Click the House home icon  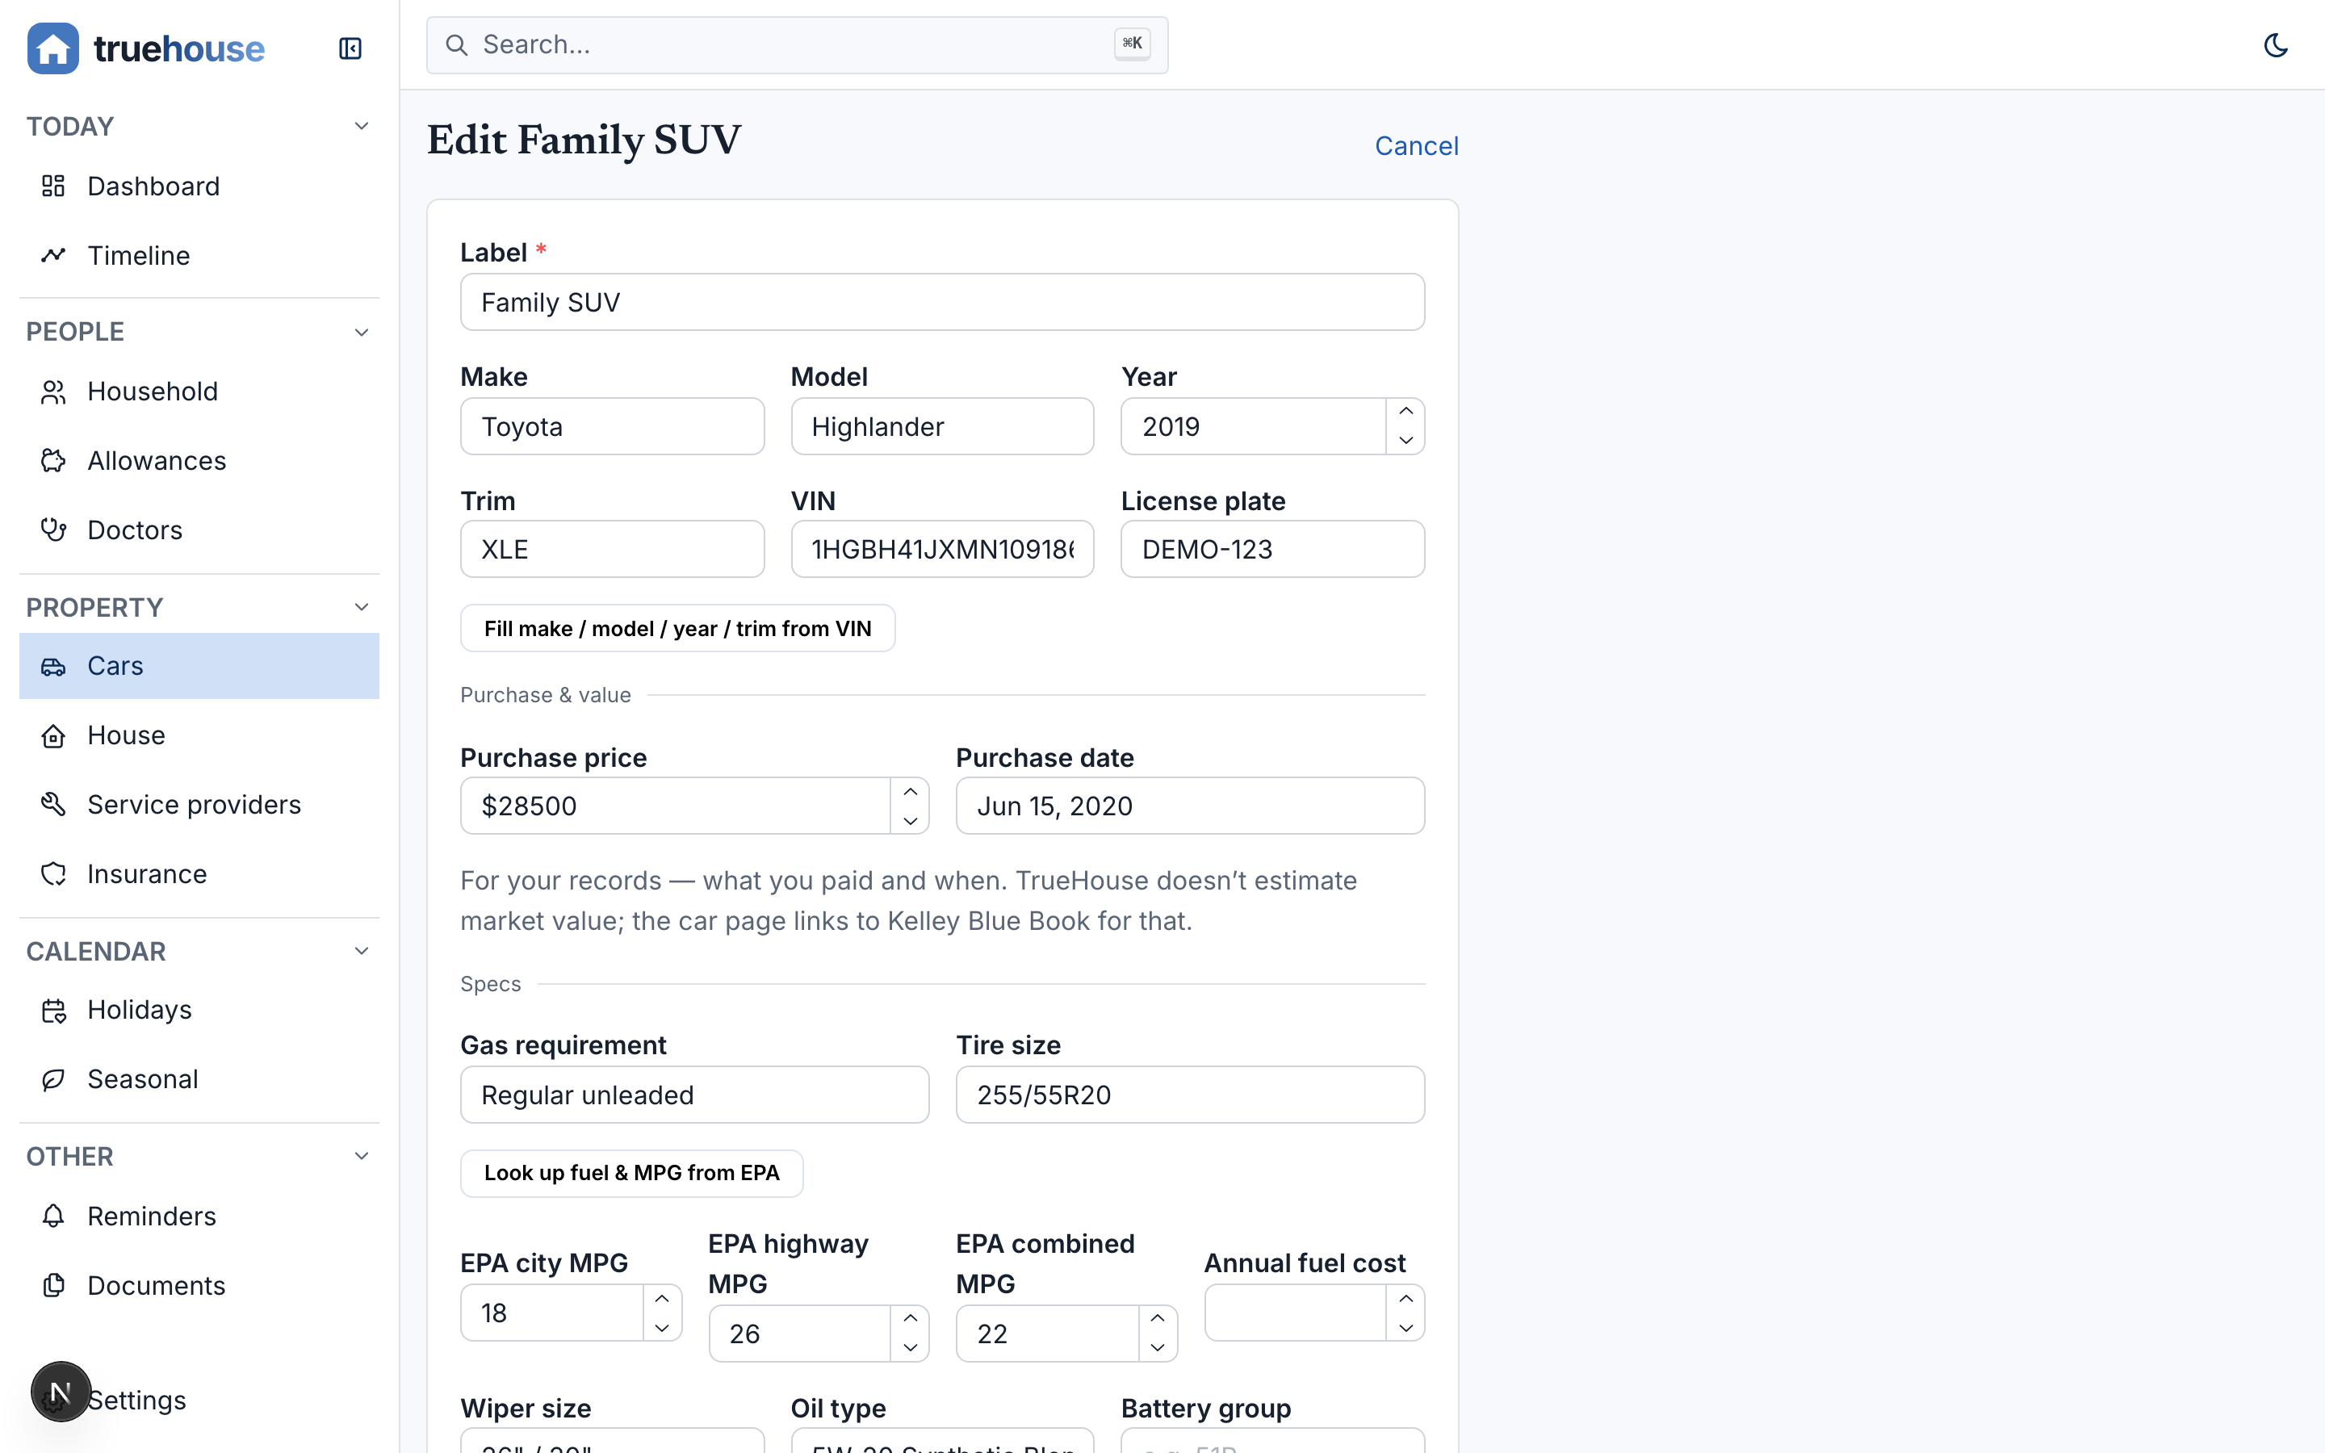point(52,735)
